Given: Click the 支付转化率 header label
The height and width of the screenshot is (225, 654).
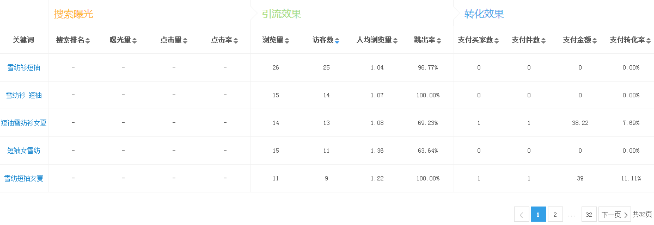Looking at the screenshot, I should coord(627,40).
